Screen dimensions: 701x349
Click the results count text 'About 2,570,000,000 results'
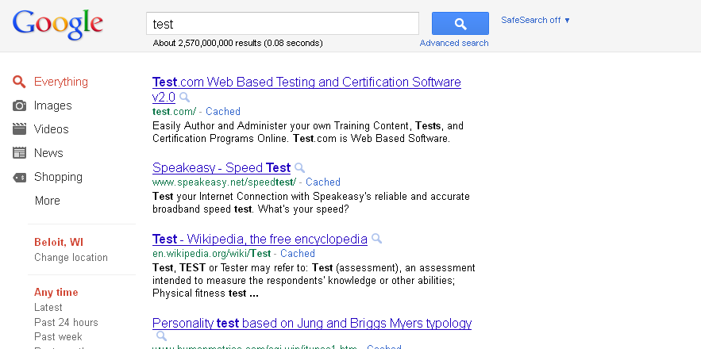207,44
